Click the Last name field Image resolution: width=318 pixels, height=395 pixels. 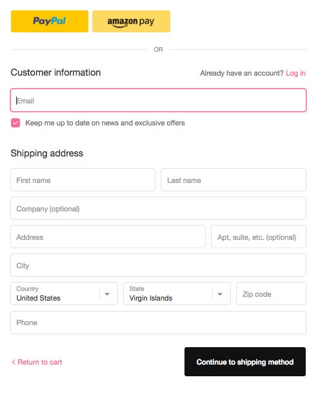[234, 180]
